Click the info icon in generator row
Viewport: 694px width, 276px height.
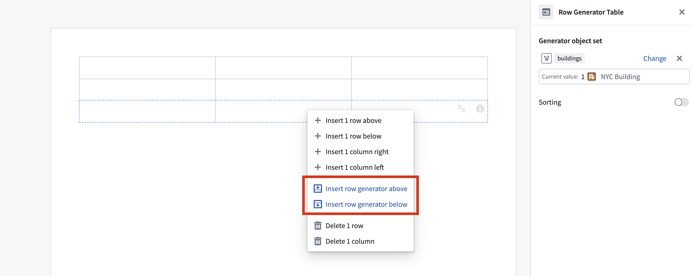tap(480, 109)
